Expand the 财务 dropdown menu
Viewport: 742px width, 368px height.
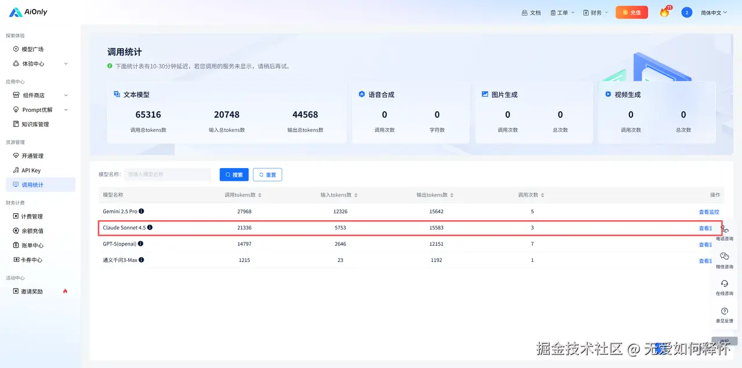coord(596,12)
